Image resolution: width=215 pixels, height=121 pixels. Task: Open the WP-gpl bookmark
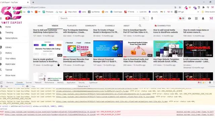(179, 12)
